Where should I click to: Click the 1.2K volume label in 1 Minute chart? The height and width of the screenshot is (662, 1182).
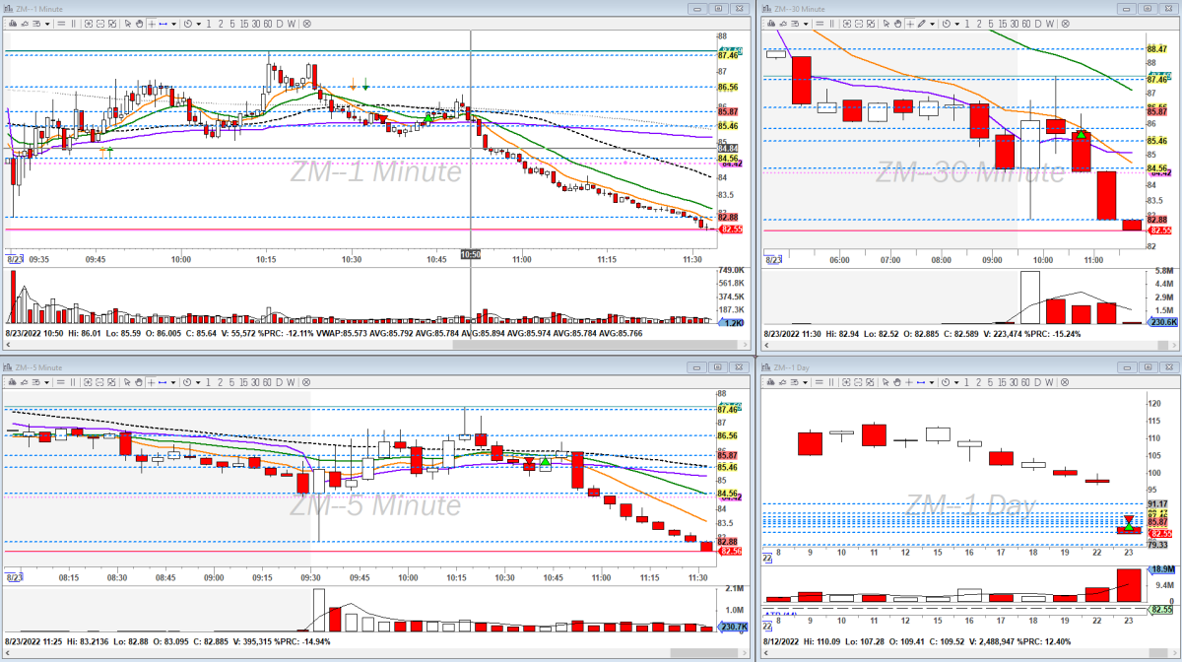coord(731,323)
